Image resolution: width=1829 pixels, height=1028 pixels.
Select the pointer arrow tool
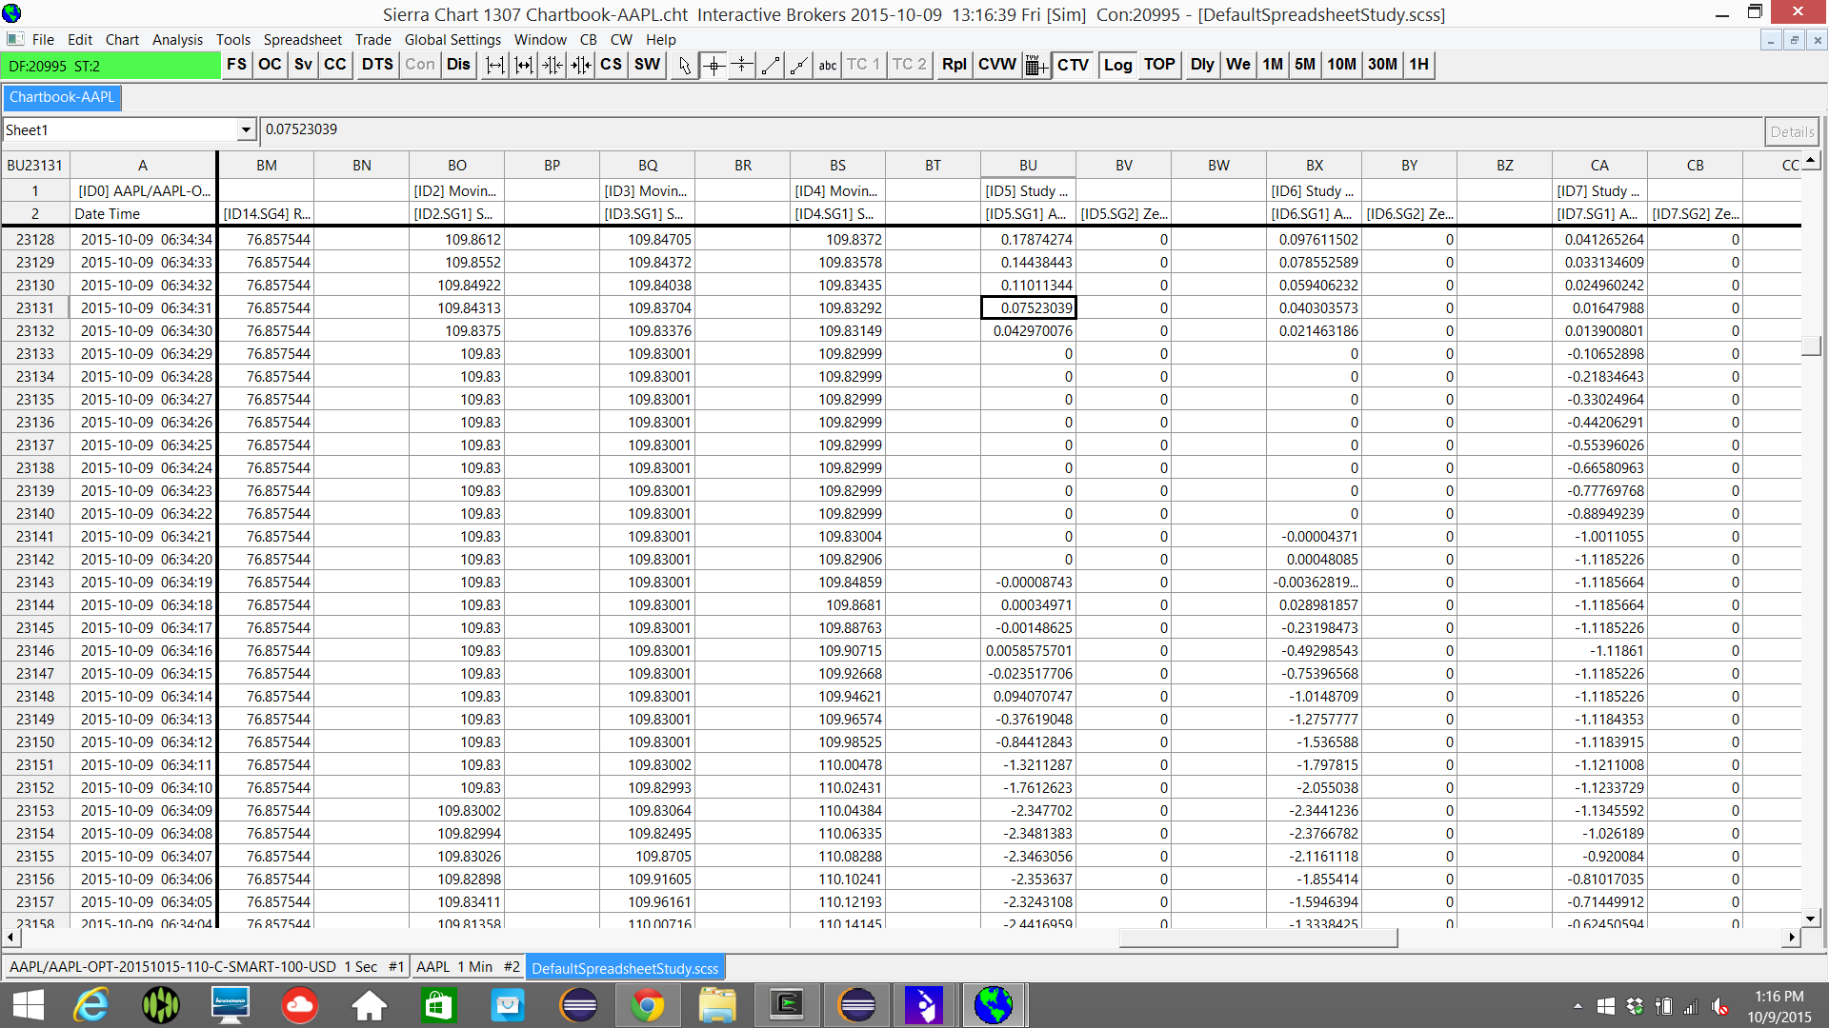pos(684,65)
